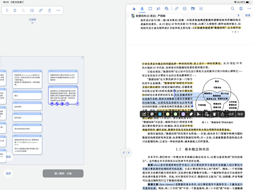
Task: Tap the battery indicator in status bar
Action: pos(248,2)
